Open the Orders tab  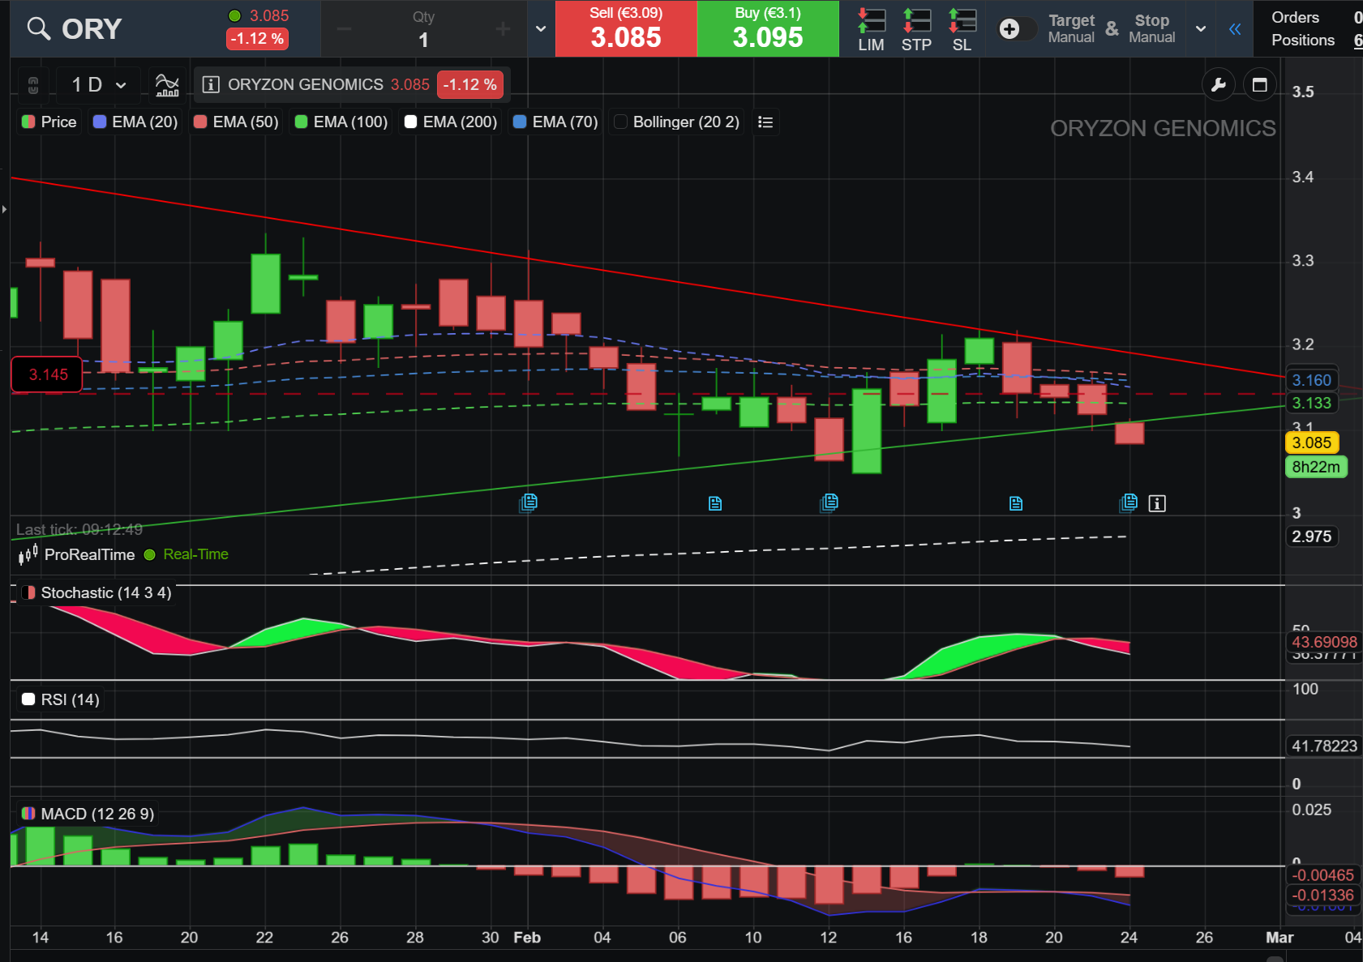pos(1295,17)
